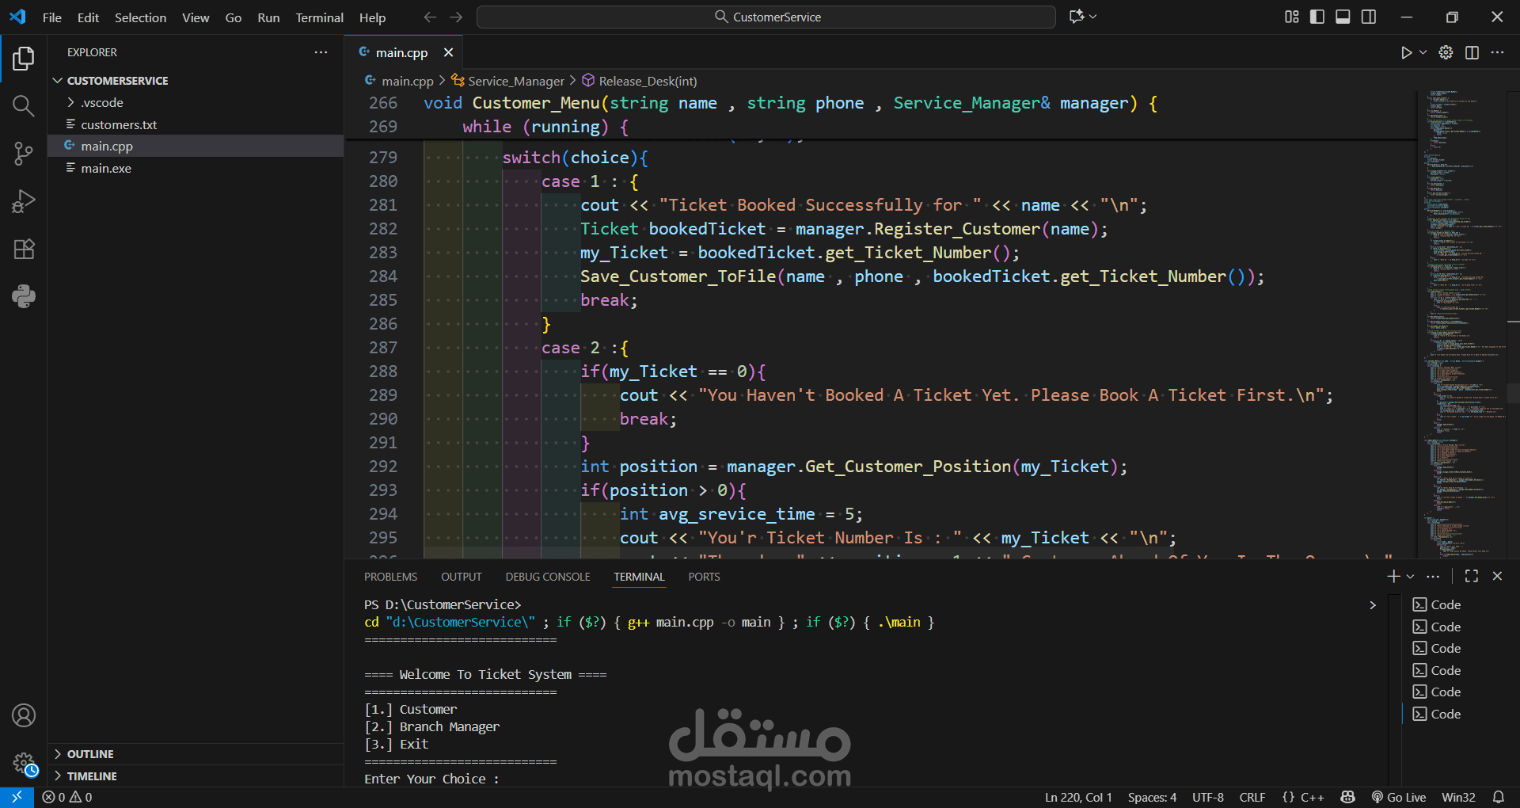Open the Go menu
The height and width of the screenshot is (808, 1520).
click(234, 17)
